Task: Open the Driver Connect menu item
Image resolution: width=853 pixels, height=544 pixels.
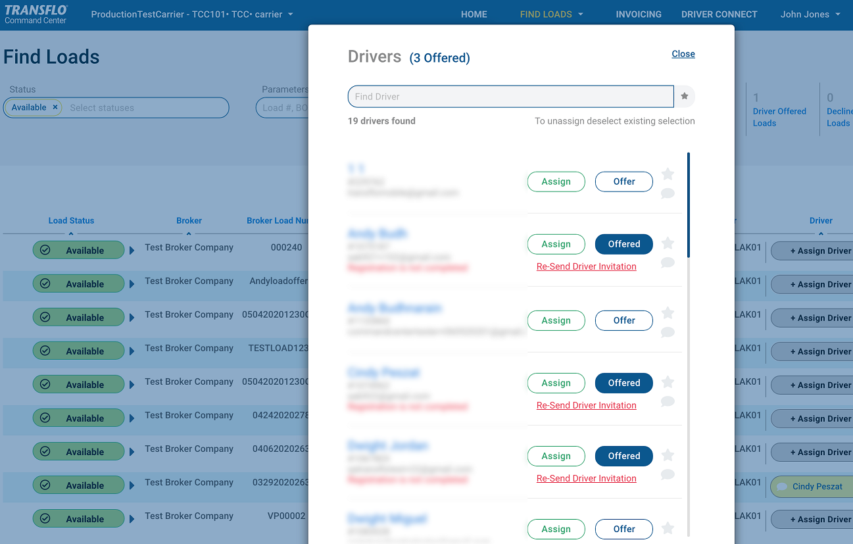Action: tap(719, 14)
